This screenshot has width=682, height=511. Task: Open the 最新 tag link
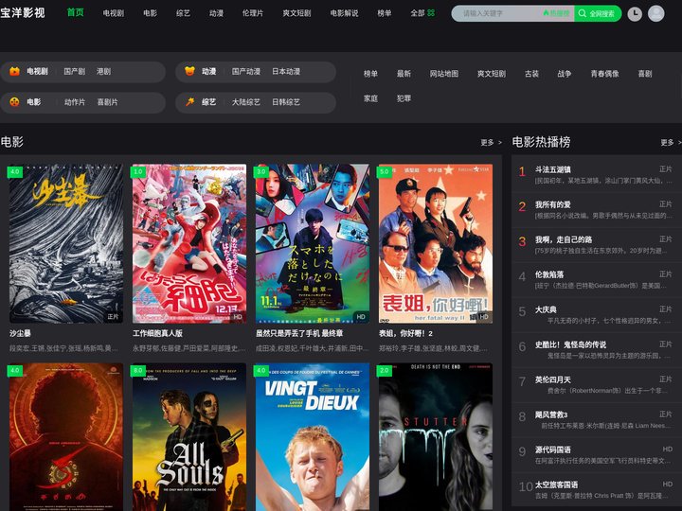click(x=404, y=74)
